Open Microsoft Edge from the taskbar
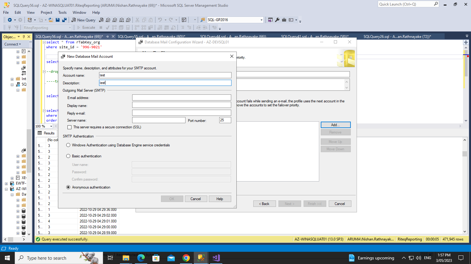This screenshot has width=471, height=264. [x=141, y=258]
